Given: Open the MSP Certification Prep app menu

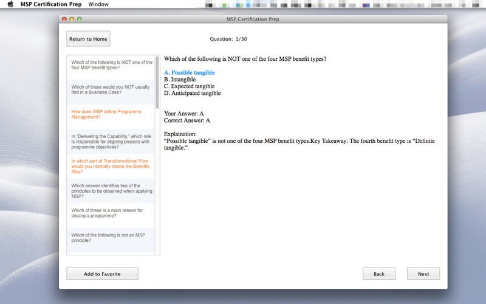Looking at the screenshot, I should [51, 4].
